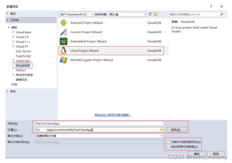Click the 位置 path input field

(x=97, y=130)
